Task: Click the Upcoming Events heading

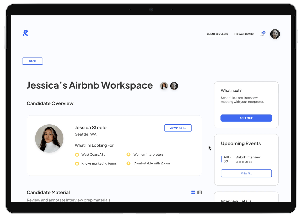Action: coord(241,143)
